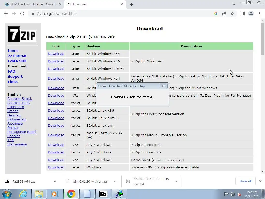Switch language to Esperanto

[16, 107]
